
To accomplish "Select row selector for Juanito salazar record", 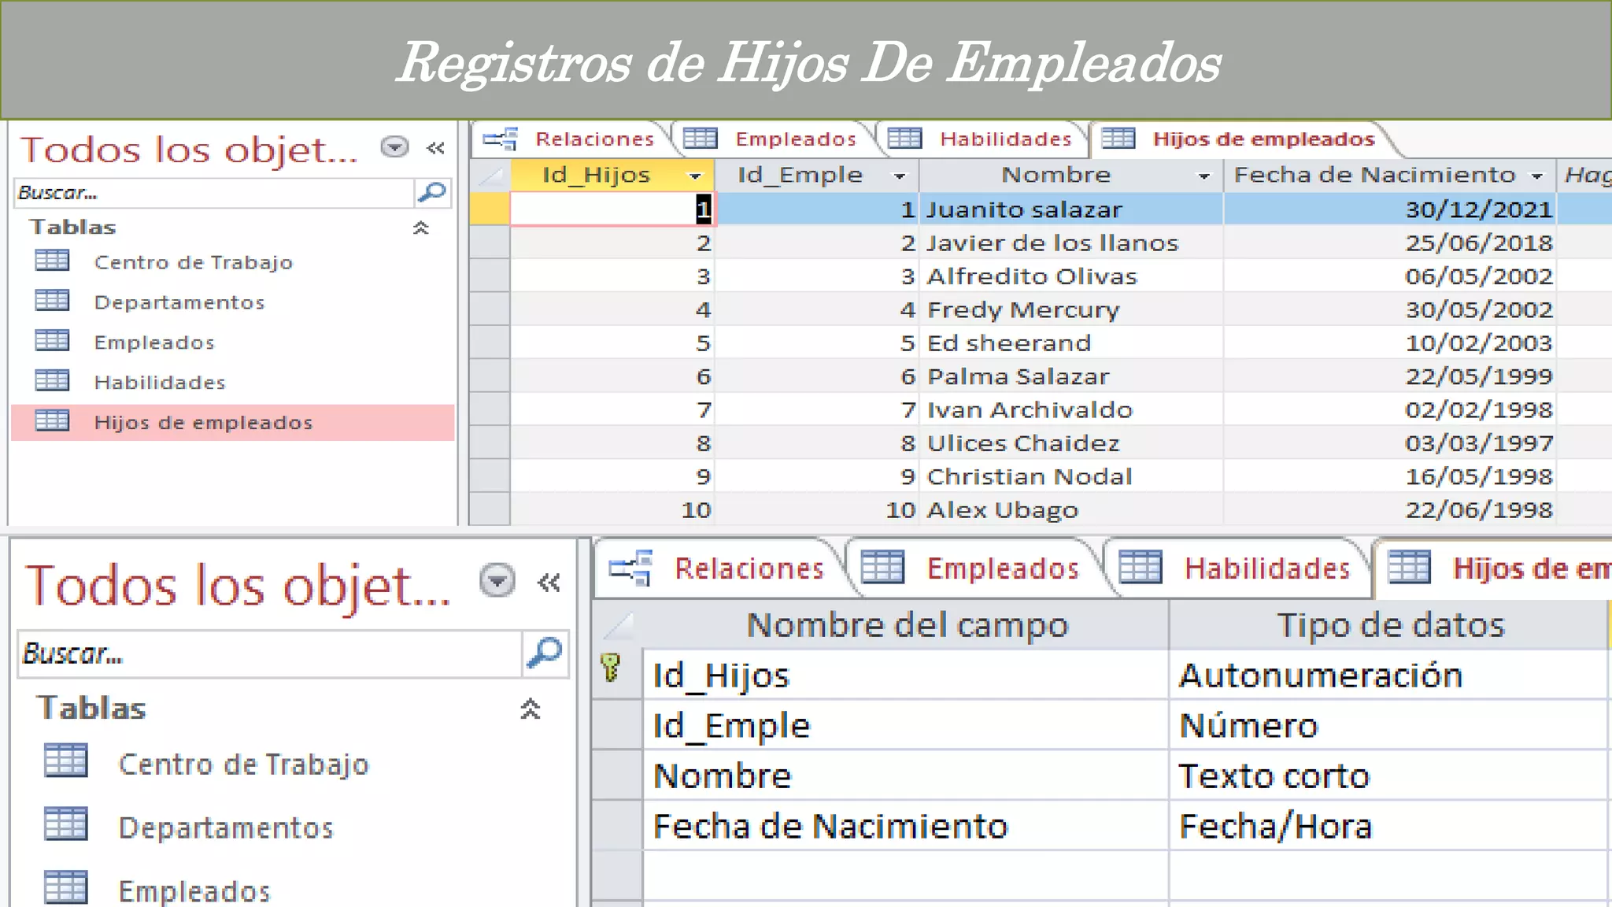I will (x=490, y=209).
